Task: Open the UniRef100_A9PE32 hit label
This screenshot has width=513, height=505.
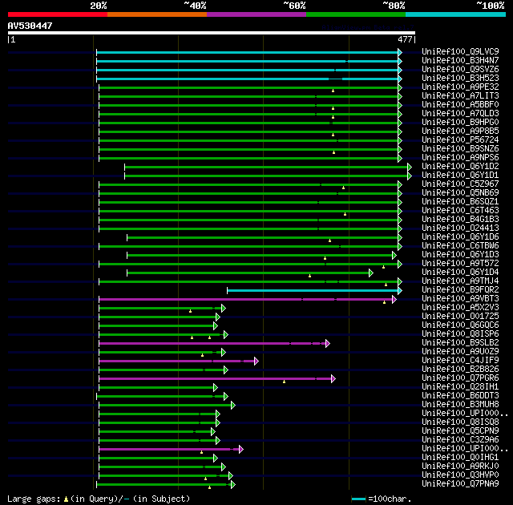Action: coord(460,87)
